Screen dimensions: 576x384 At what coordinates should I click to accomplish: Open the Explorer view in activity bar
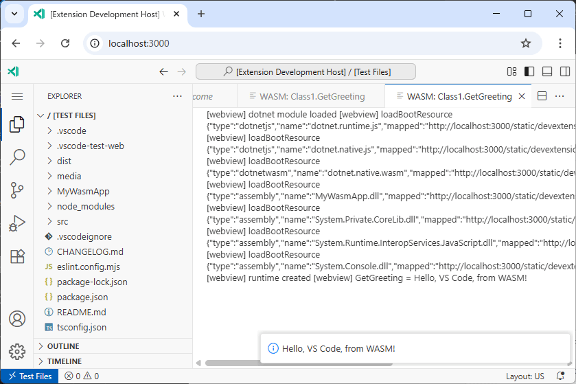[17, 124]
